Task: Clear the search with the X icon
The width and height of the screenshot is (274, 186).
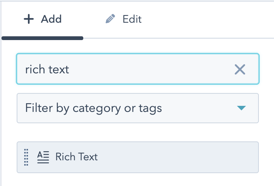Action: coord(240,69)
